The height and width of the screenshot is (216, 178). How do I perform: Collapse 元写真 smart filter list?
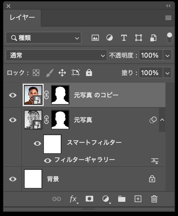162,120
